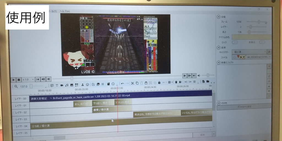Viewport: 282px width, 141px height.
Task: Click the trash delete icon
Action: pos(176,82)
